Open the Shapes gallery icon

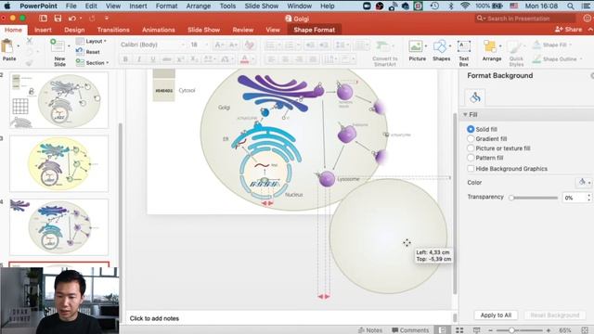coord(440,46)
